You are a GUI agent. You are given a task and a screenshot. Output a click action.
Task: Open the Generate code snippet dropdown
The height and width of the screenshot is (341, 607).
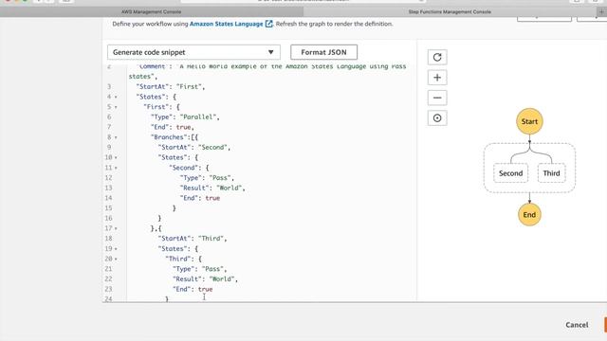[x=193, y=52]
